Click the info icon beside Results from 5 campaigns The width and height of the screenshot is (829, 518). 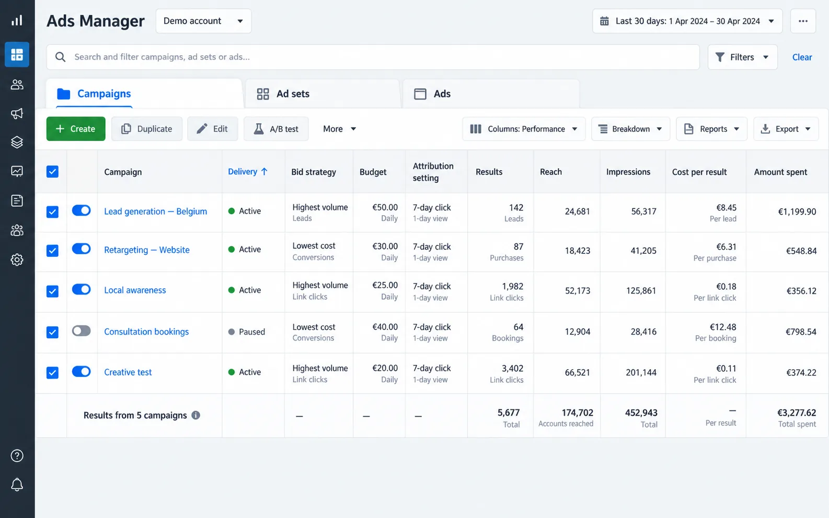[195, 415]
